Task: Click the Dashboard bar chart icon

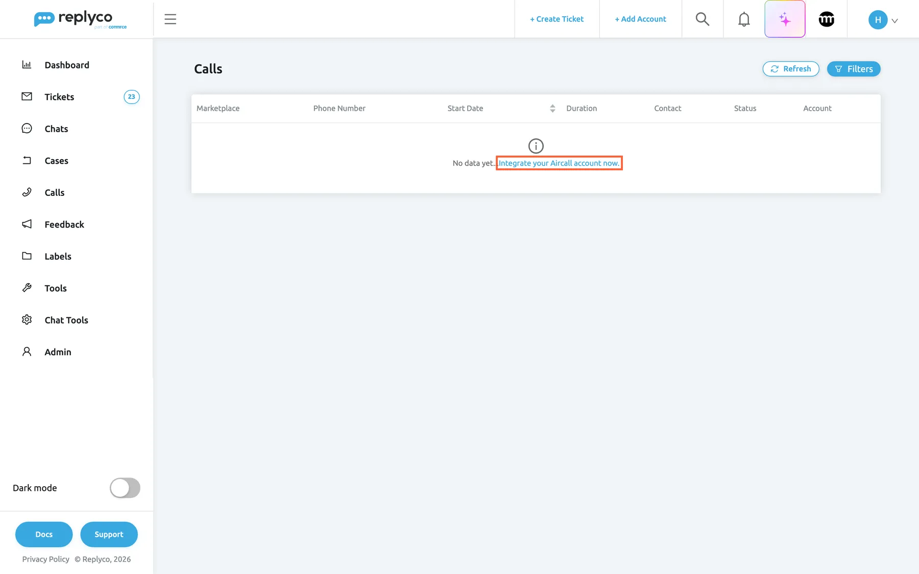Action: coord(27,65)
